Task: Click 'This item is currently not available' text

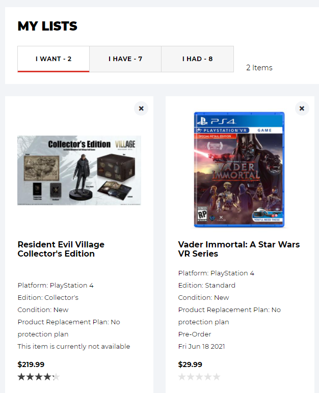Action: point(74,346)
